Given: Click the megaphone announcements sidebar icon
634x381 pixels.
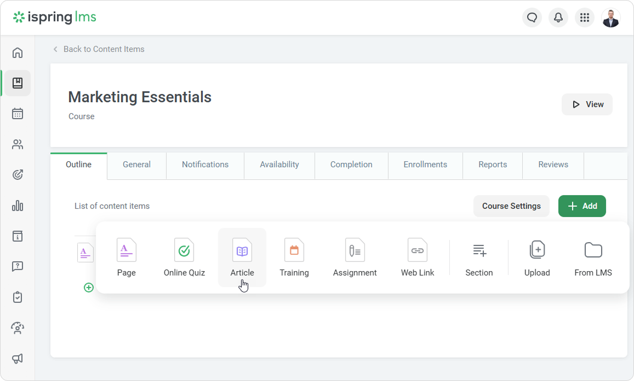Looking at the screenshot, I should click(x=18, y=359).
